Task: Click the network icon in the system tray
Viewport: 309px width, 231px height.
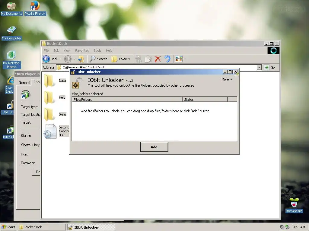Action: click(288, 227)
